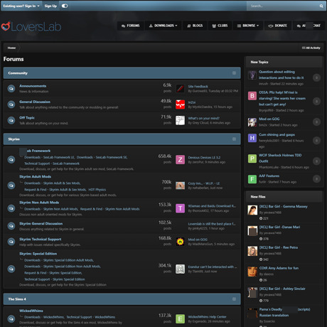This screenshot has width=327, height=327.
Task: Click into the Search input field
Action: [283, 6]
